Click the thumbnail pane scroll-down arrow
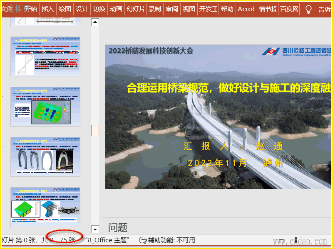Screen dimensions: 333x249 (x=95, y=229)
